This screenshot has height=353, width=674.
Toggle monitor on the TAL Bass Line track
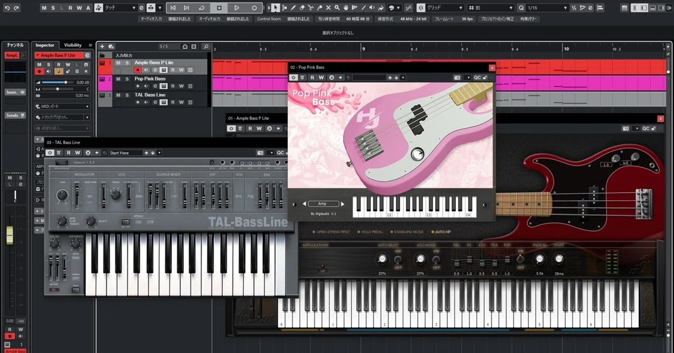(146, 102)
